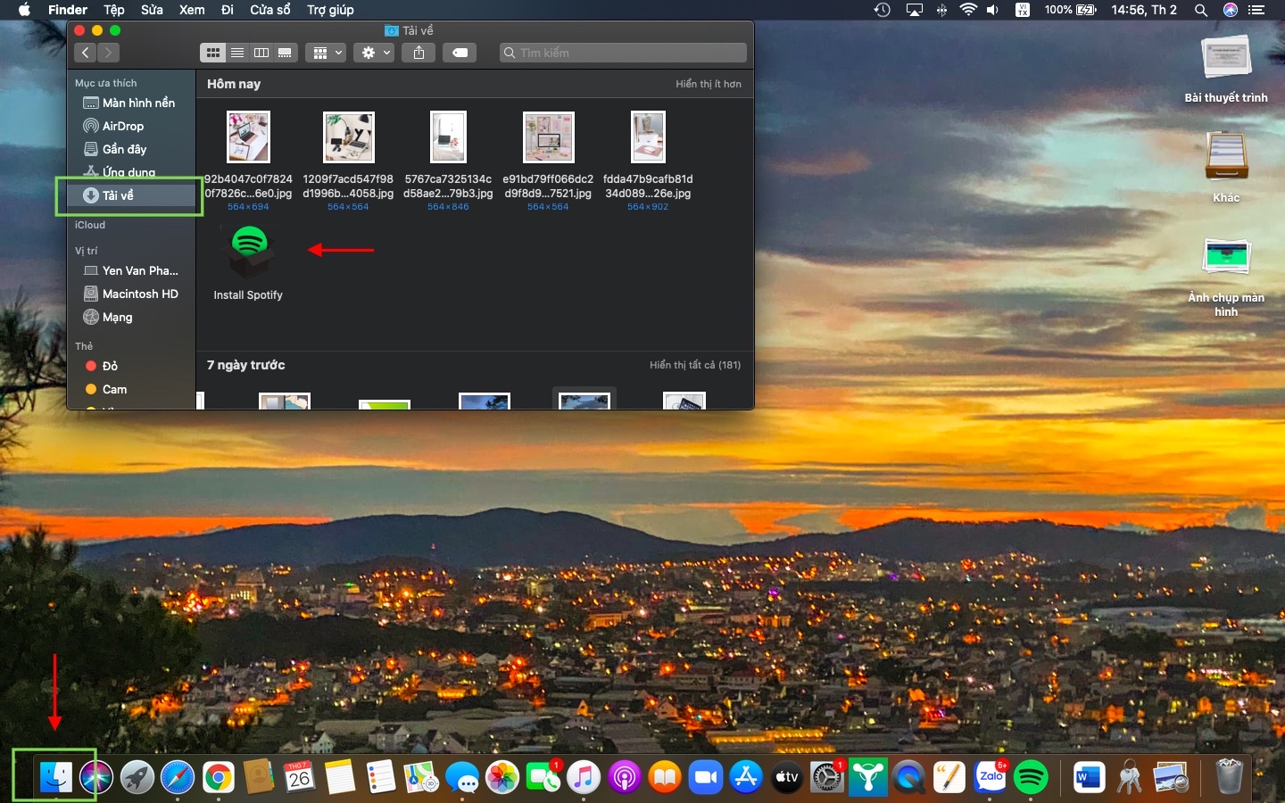Open the App Store in dock
The width and height of the screenshot is (1285, 803).
(x=746, y=777)
